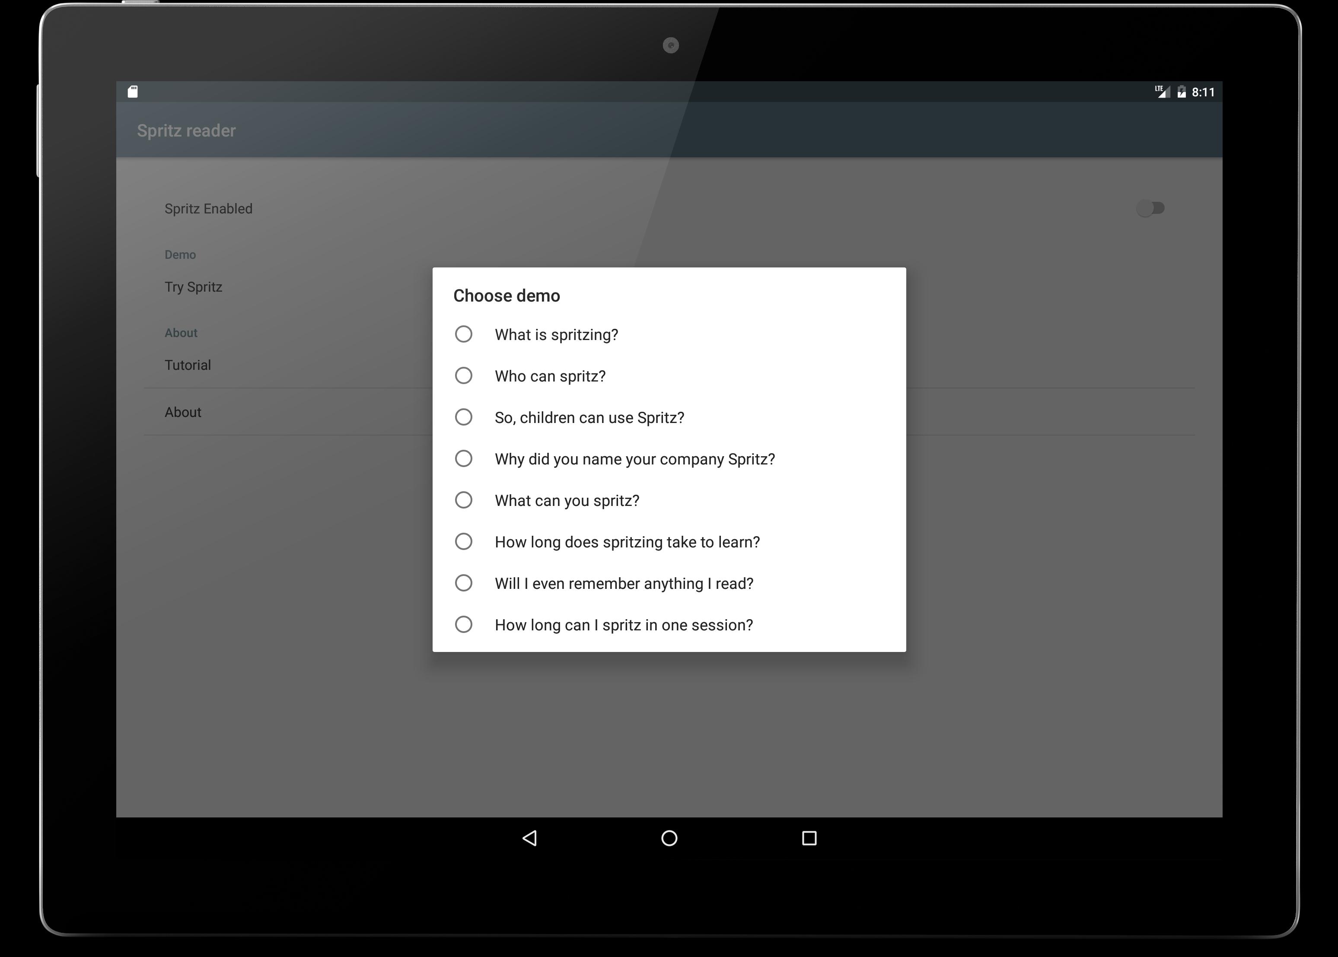
Task: Click the 'Spritz Enabled' label text
Action: [208, 209]
